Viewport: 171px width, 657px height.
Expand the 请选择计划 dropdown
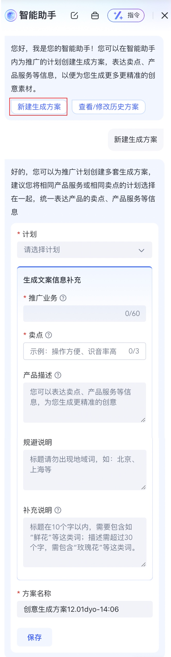[77, 250]
